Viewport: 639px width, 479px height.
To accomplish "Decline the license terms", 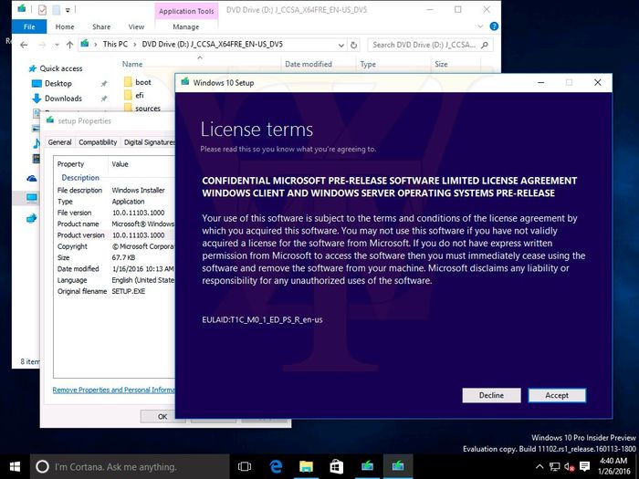I will click(x=491, y=395).
